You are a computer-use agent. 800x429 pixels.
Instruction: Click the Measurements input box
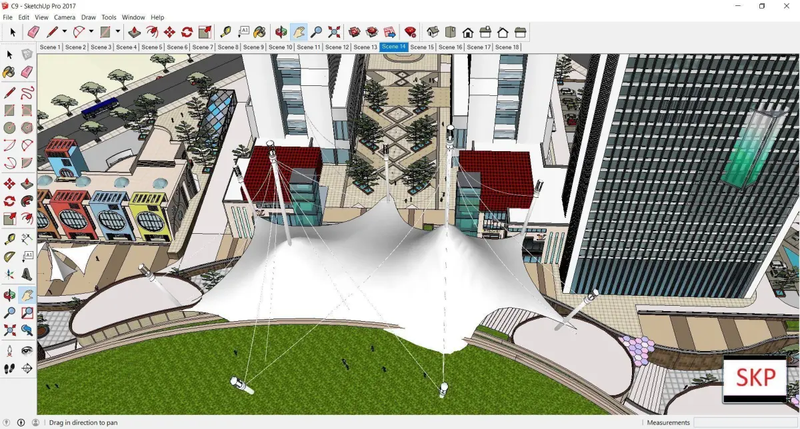[x=745, y=422]
